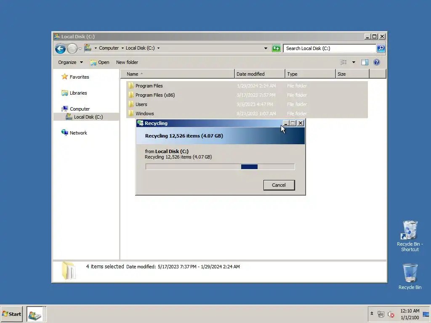Click Program Files folder icon

coord(131,86)
